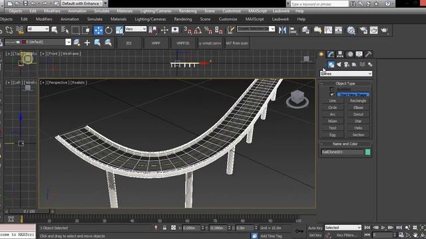426x239 pixels.
Task: Toggle Window/Crossing selection mode icon
Action: point(86,30)
